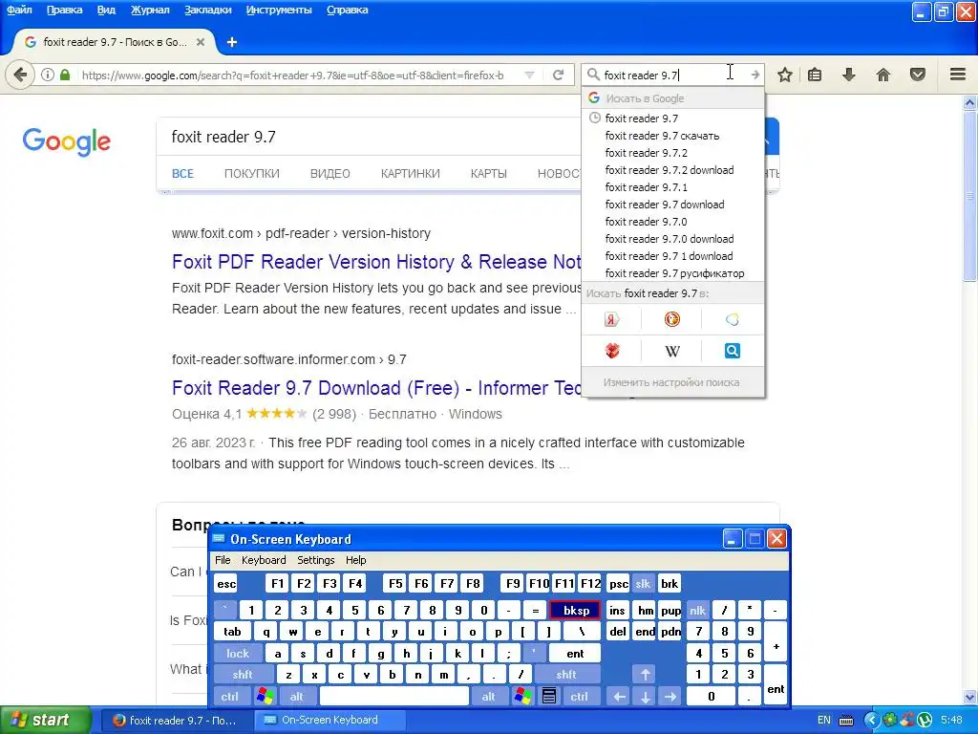Screen dimensions: 978x734
Task: Click the right arrow key on On-Screen Keyboard
Action: pyautogui.click(x=670, y=697)
